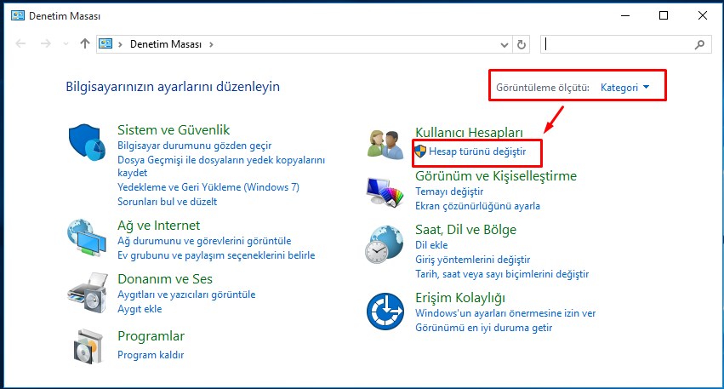The height and width of the screenshot is (389, 724).
Task: Click the Saat, Dil ve Bölge clock icon
Action: click(385, 245)
